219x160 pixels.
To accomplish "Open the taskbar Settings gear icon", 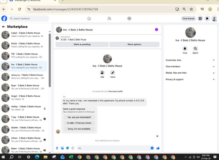I will (x=28, y=157).
